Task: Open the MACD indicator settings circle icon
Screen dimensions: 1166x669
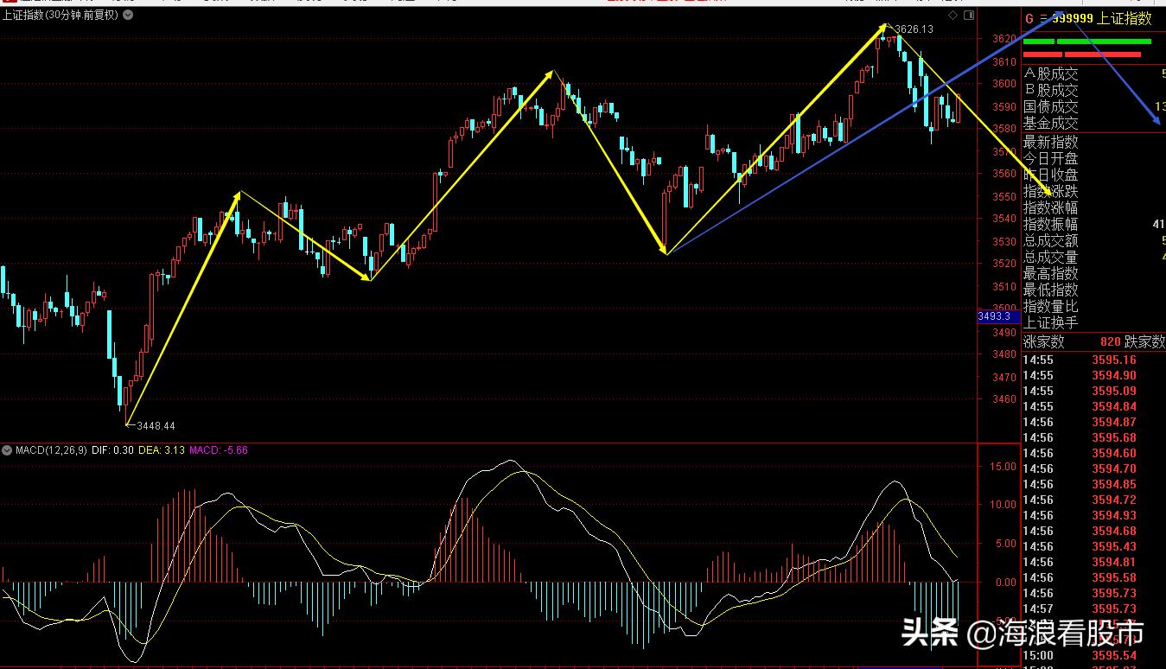Action: 7,450
